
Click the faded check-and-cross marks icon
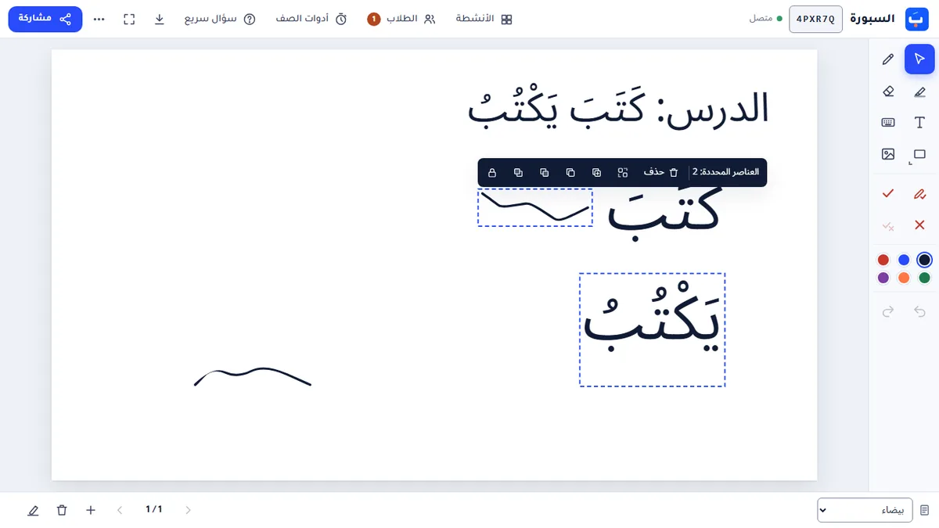pos(888,225)
